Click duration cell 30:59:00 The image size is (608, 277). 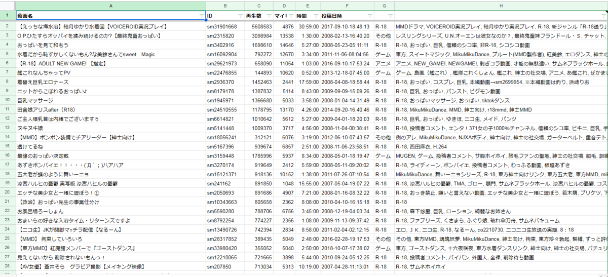pyautogui.click(x=308, y=26)
